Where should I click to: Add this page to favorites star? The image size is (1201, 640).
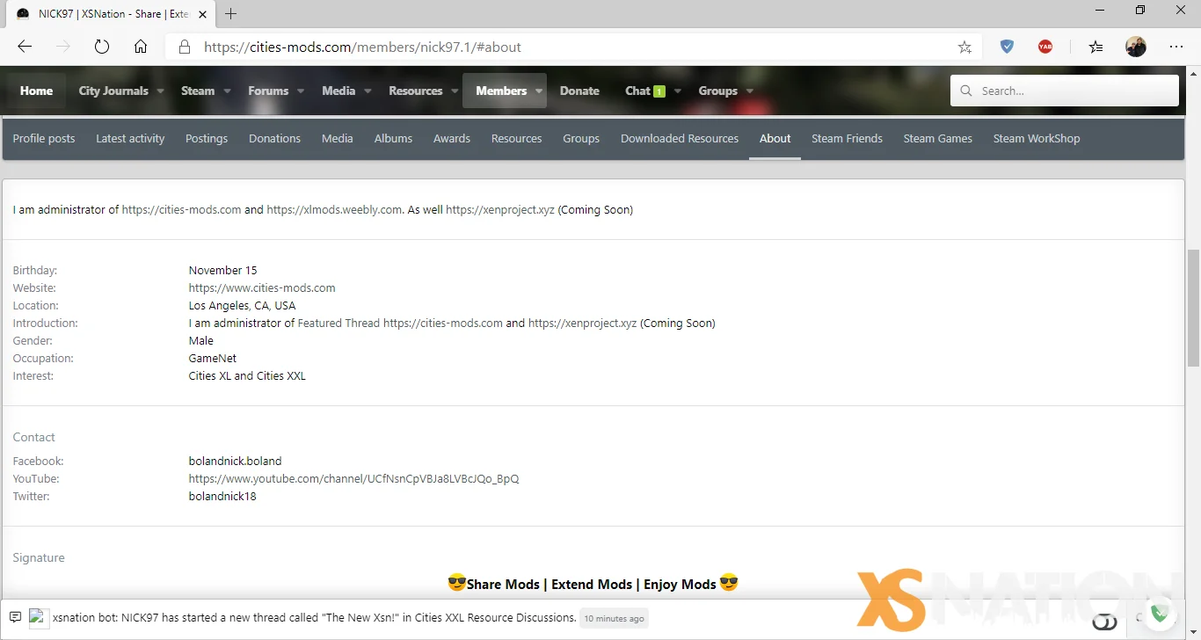point(964,47)
